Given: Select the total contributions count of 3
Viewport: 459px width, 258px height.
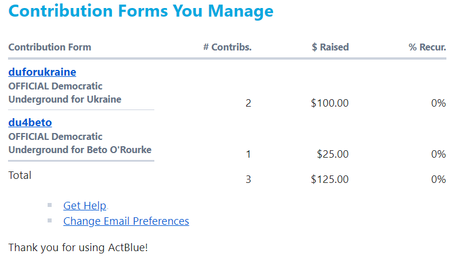Looking at the screenshot, I should coord(248,179).
